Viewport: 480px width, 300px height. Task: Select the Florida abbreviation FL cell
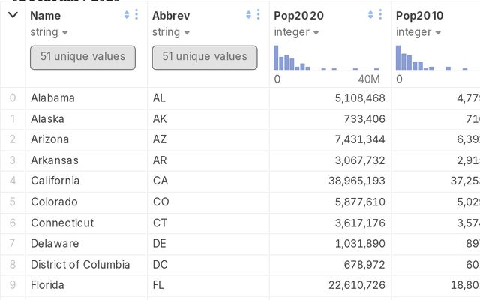(160, 285)
